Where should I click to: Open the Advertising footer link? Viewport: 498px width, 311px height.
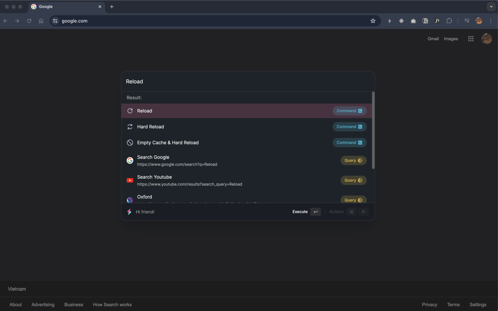coord(43,305)
